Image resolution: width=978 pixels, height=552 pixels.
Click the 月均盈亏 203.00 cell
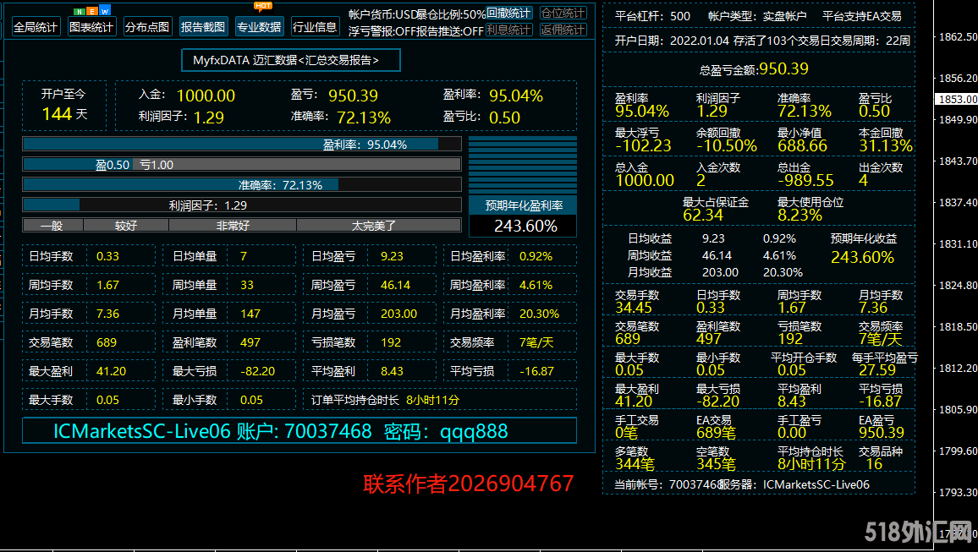pos(371,314)
